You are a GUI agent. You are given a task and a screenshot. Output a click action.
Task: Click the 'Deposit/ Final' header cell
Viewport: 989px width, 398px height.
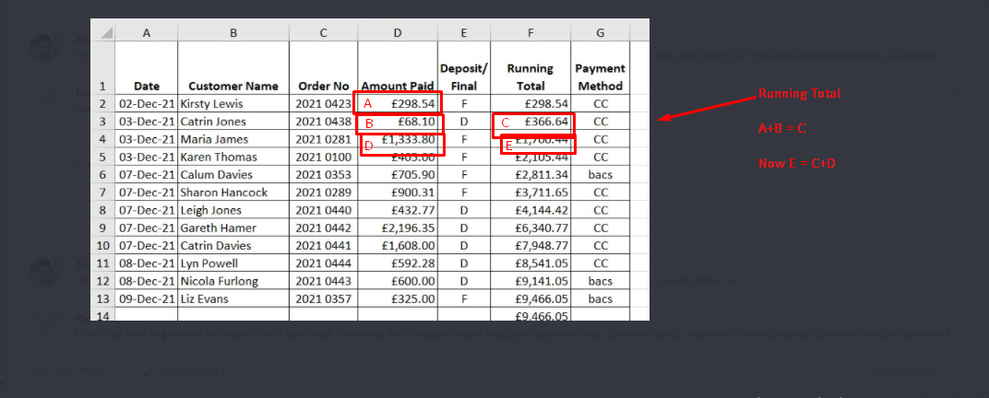(x=464, y=68)
